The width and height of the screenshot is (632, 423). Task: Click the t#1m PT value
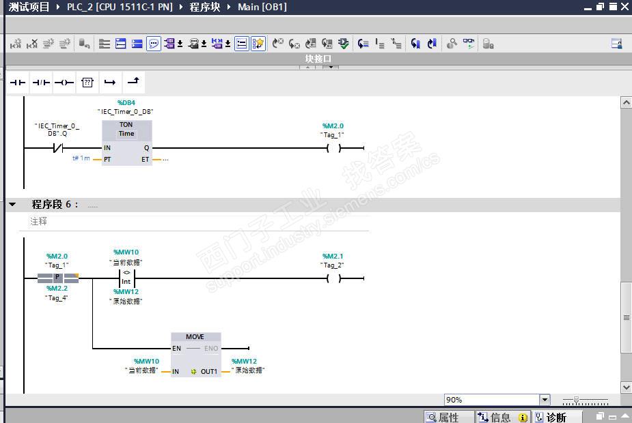coord(81,158)
